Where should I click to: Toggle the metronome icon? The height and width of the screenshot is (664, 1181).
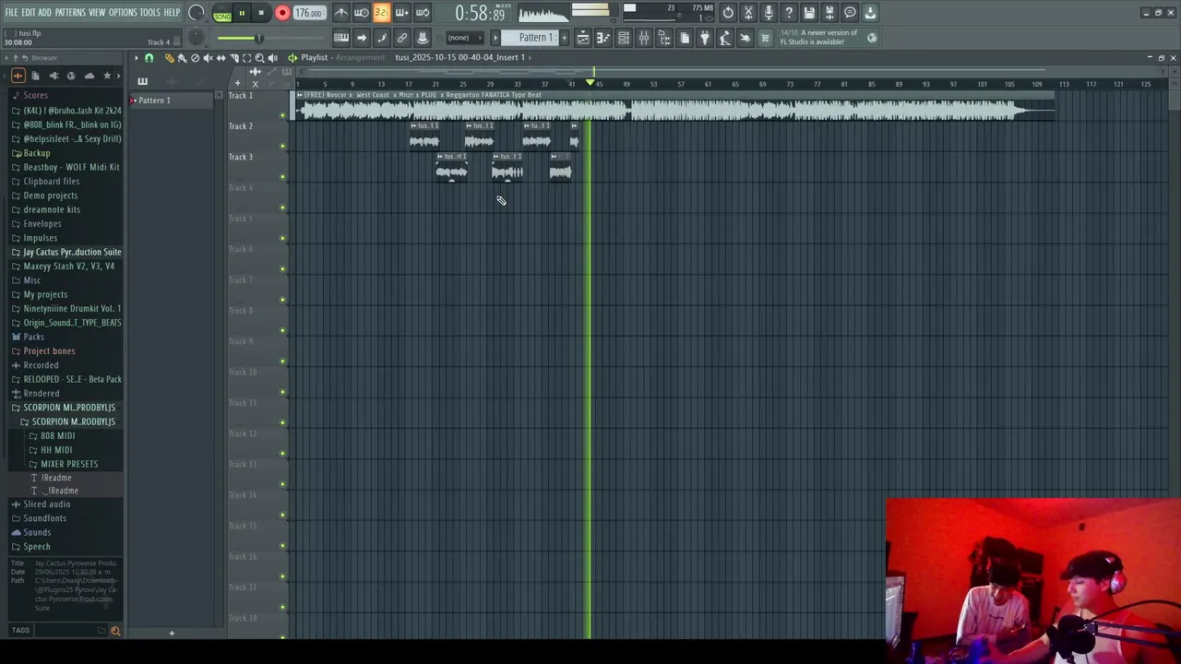pyautogui.click(x=341, y=13)
